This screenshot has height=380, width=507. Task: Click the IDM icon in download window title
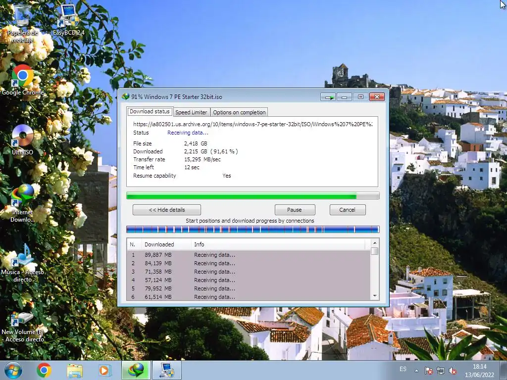click(125, 96)
